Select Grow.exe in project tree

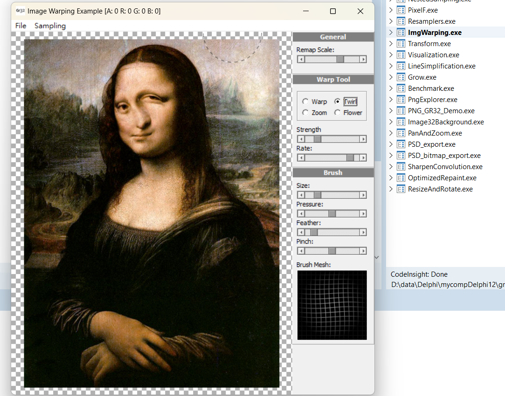(x=422, y=77)
